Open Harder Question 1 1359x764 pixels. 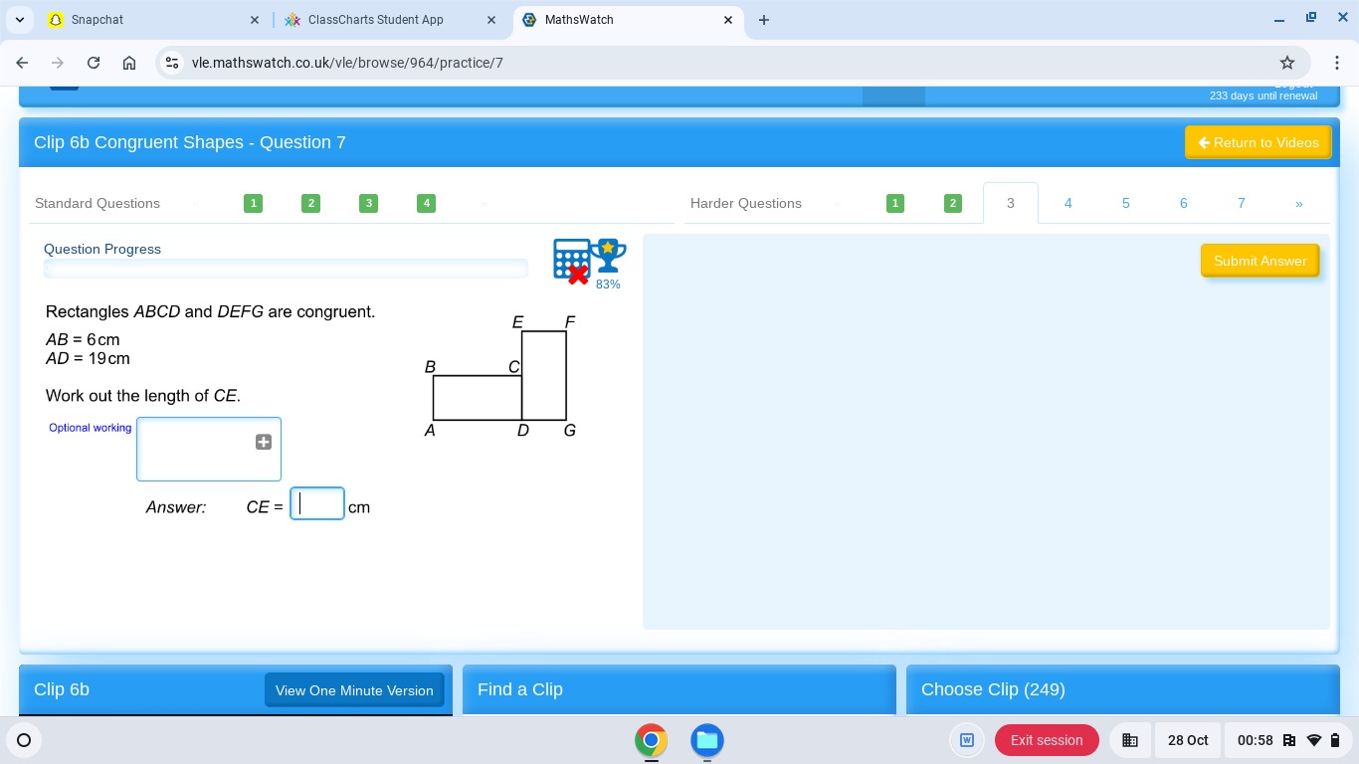click(x=895, y=203)
